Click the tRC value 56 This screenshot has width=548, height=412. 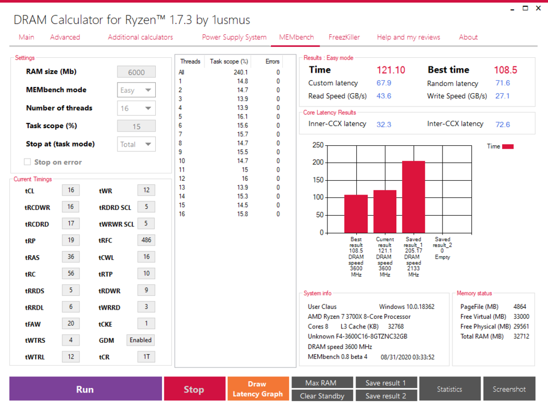[70, 274]
